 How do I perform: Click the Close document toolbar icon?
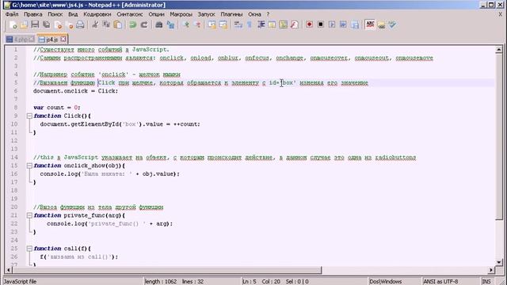[58, 25]
